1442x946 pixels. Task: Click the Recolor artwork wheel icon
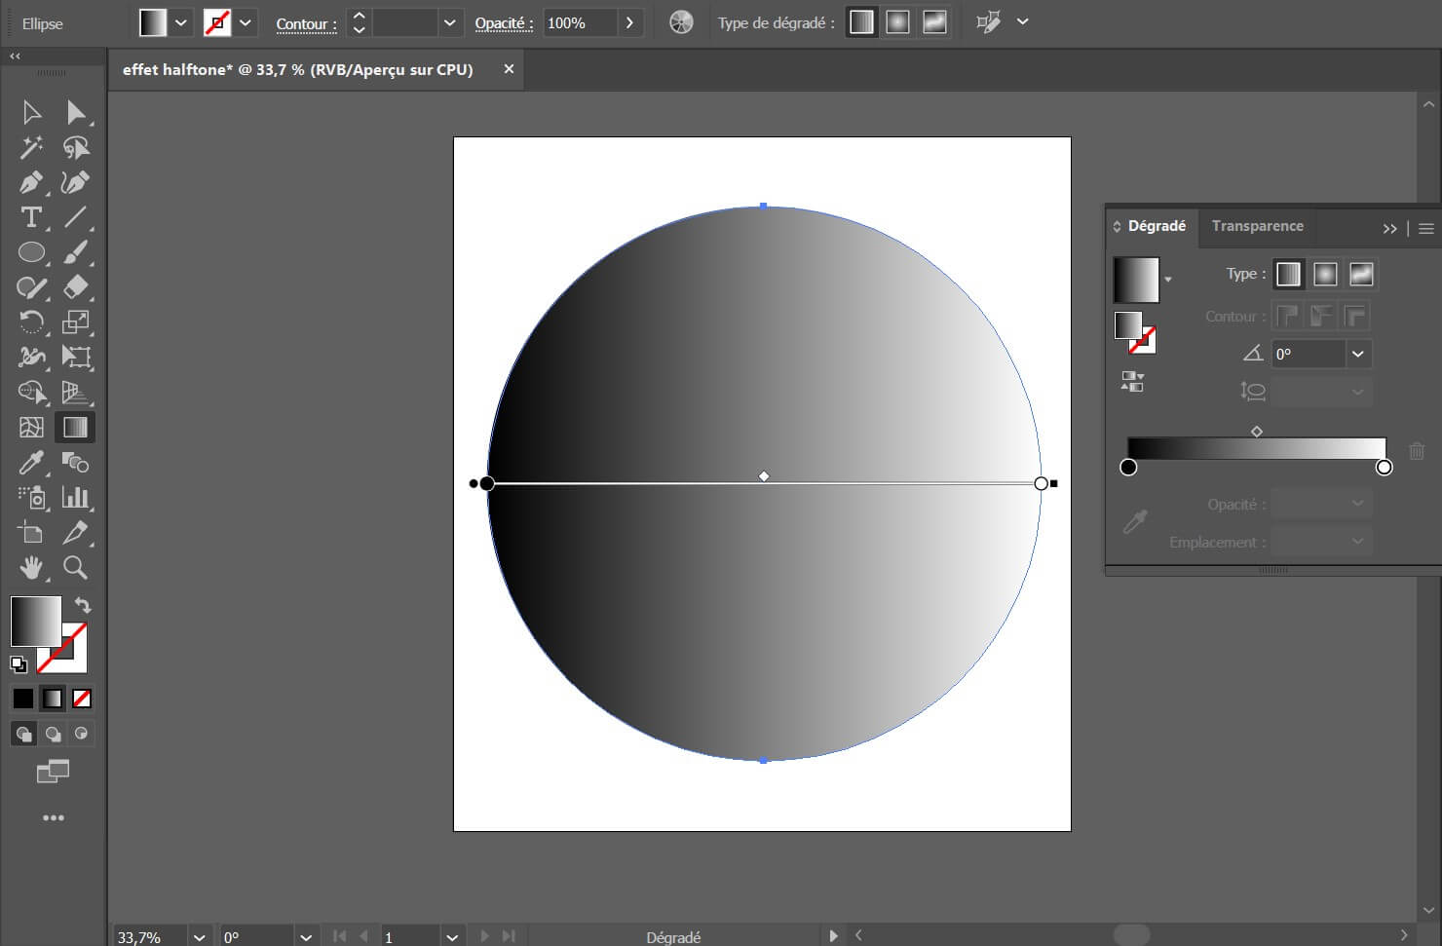681,22
